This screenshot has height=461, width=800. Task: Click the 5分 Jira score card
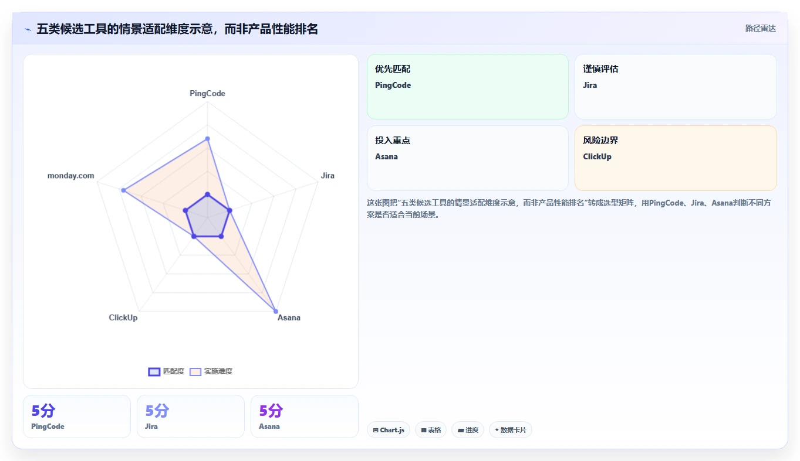coord(191,416)
